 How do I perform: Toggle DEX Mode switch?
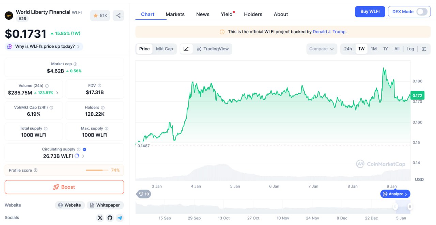coord(421,12)
